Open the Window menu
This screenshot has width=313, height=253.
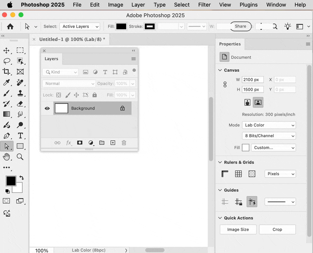[276, 5]
